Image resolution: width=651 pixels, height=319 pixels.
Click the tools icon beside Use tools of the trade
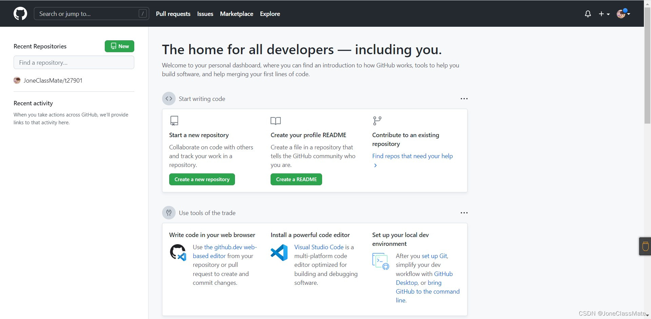click(x=169, y=213)
